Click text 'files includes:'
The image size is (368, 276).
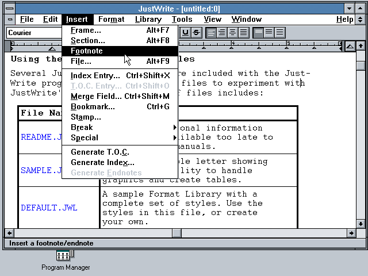tap(225, 93)
